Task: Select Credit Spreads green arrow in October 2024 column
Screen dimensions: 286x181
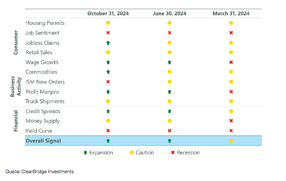Action: click(108, 111)
